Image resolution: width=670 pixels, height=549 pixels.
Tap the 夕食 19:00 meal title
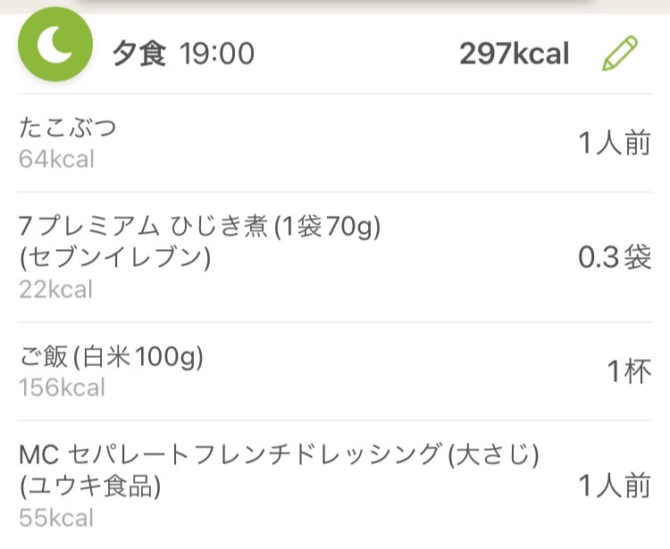point(183,54)
